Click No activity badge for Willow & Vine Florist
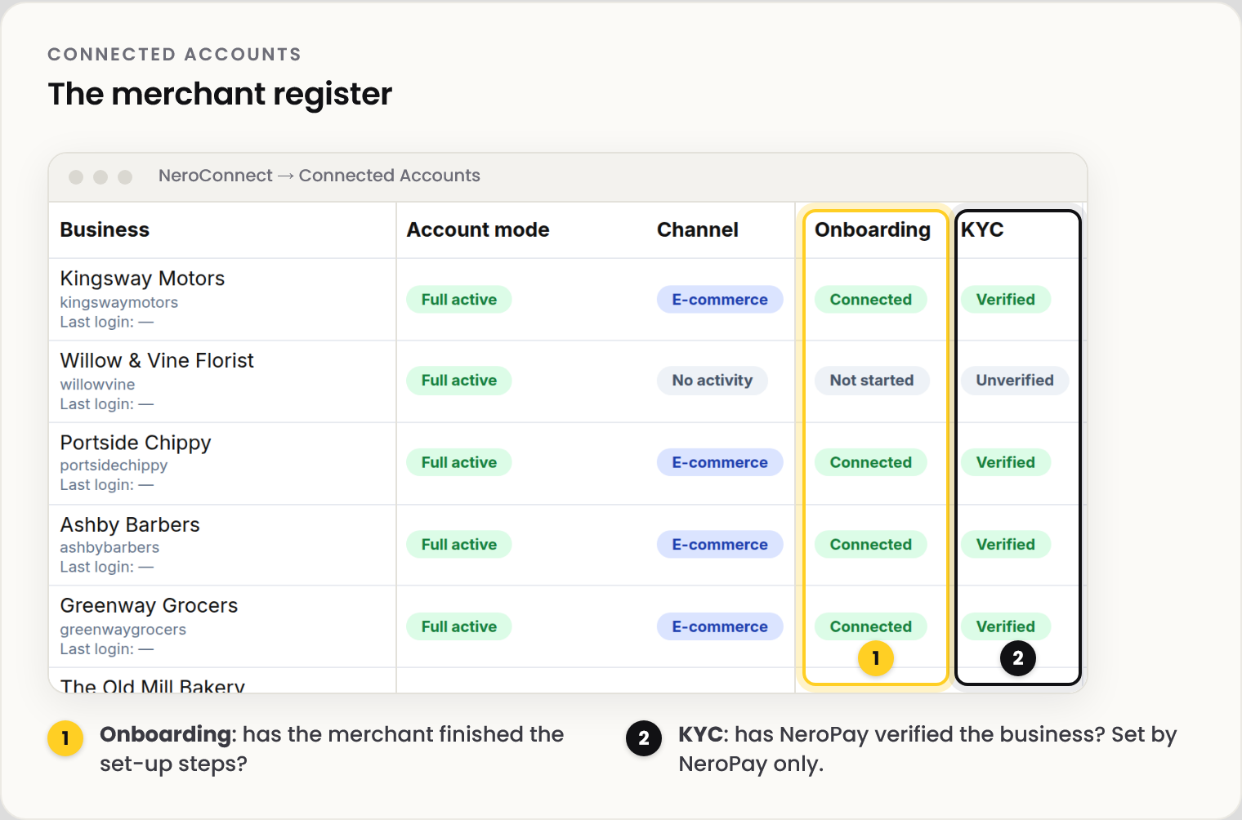Image resolution: width=1242 pixels, height=820 pixels. [x=713, y=381]
